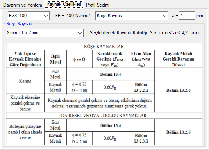Expand the E38_480 electrode dropdown arrow
Viewport: 209px width, 150px height.
click(46, 16)
